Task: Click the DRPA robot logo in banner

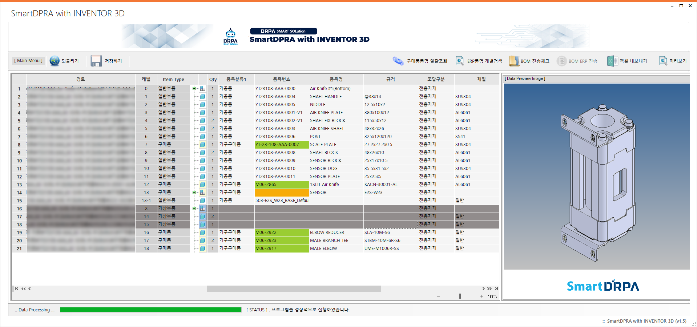Action: click(x=230, y=36)
